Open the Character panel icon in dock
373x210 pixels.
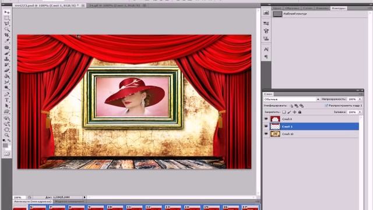pos(266,49)
